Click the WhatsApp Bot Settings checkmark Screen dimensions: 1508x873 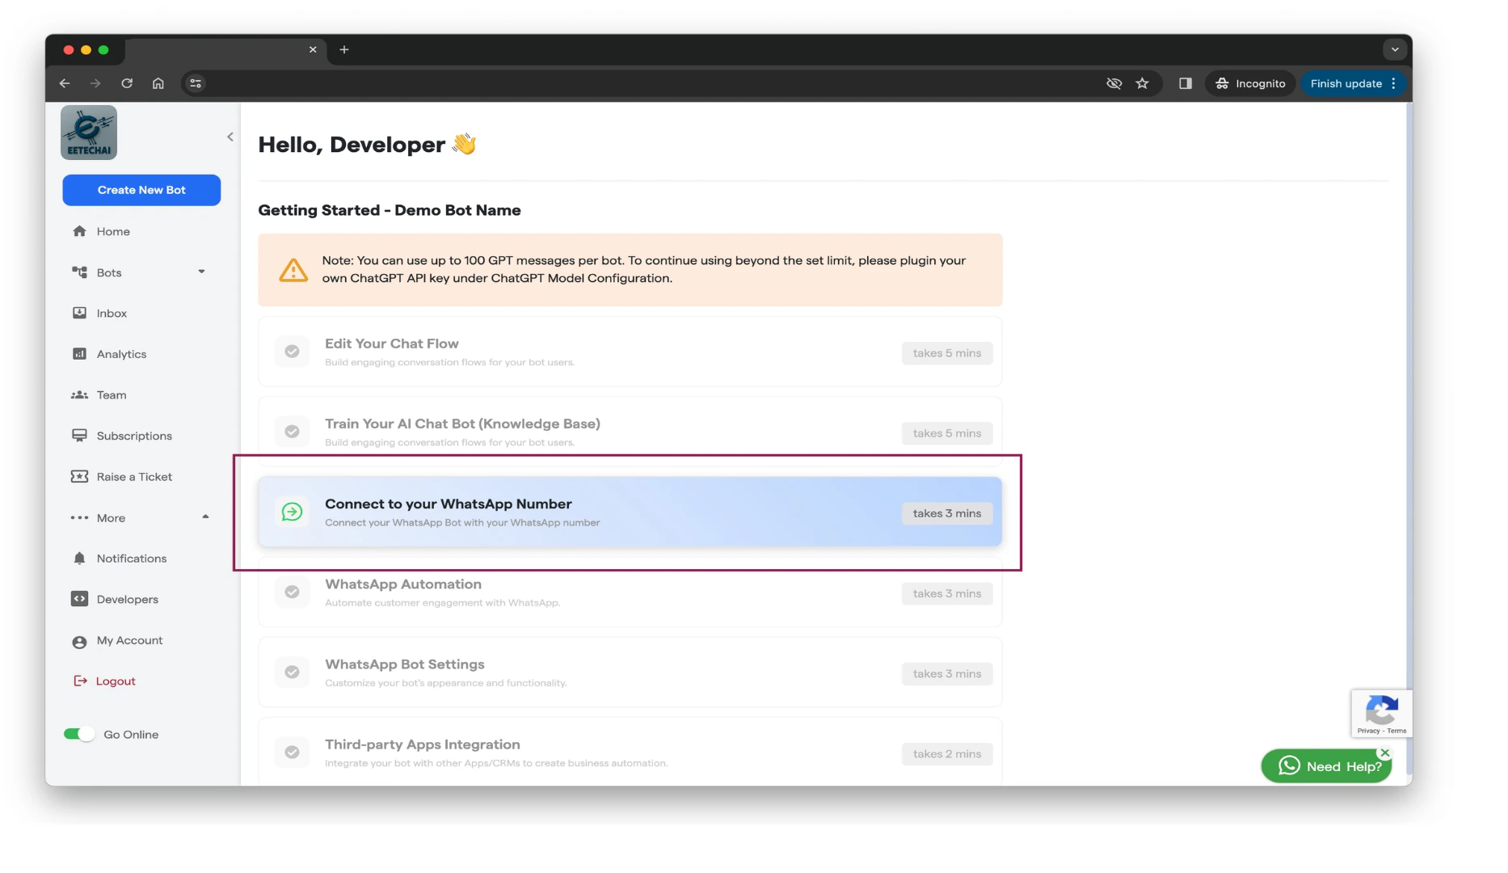point(293,673)
